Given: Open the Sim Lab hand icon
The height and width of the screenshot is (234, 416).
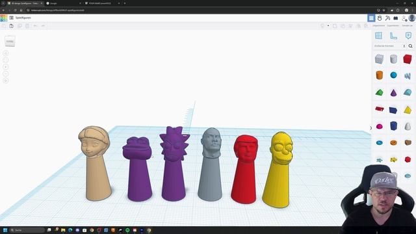Looking at the screenshot, I should (x=380, y=18).
